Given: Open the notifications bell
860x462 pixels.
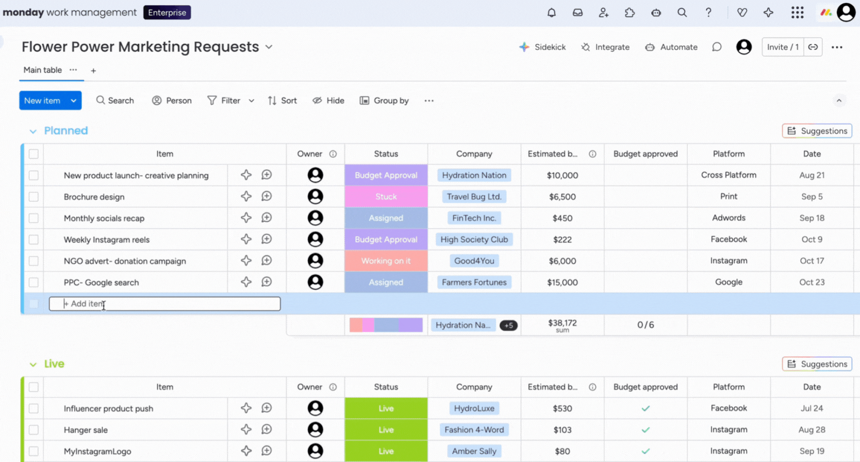Looking at the screenshot, I should tap(551, 13).
